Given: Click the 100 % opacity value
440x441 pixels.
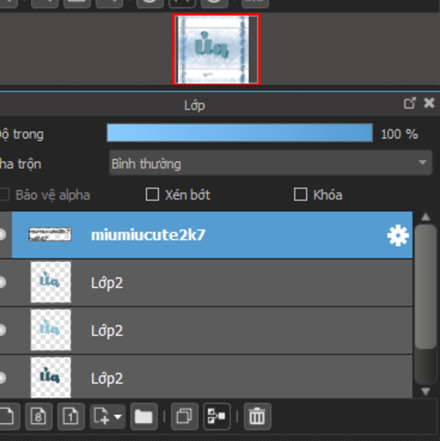Looking at the screenshot, I should click(399, 134).
